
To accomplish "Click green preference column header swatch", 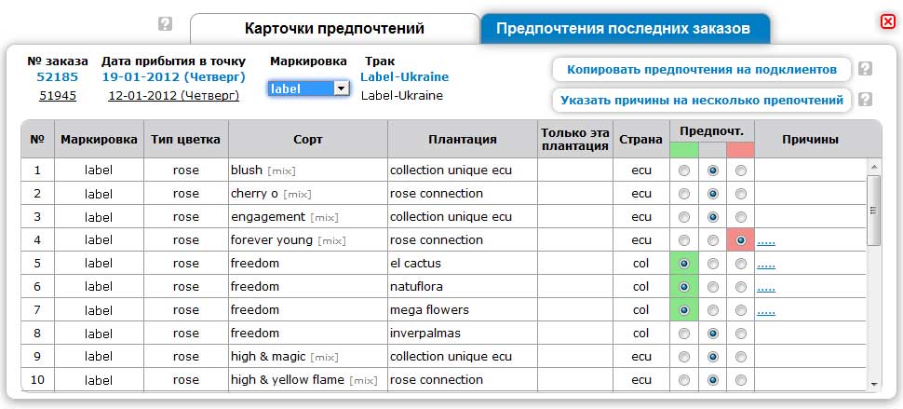I will click(684, 149).
